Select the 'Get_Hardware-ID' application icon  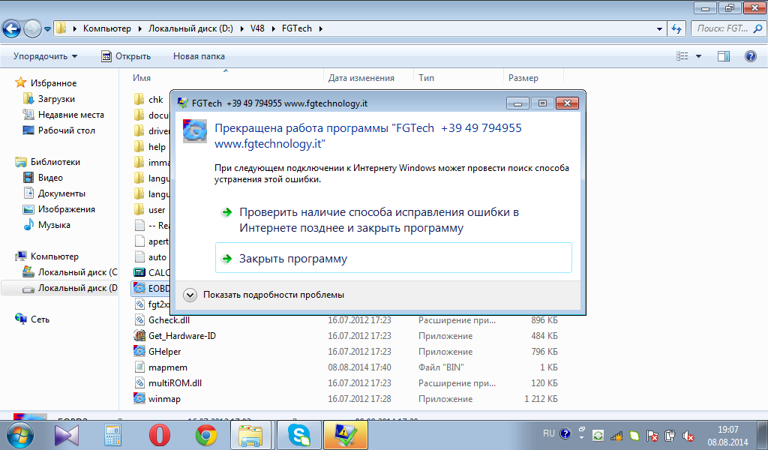click(139, 336)
